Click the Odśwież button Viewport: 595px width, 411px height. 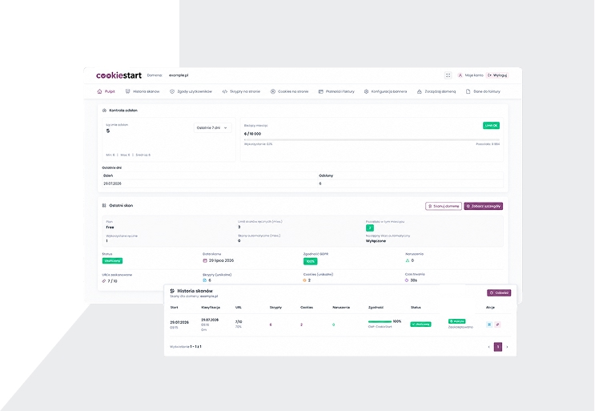(x=499, y=293)
